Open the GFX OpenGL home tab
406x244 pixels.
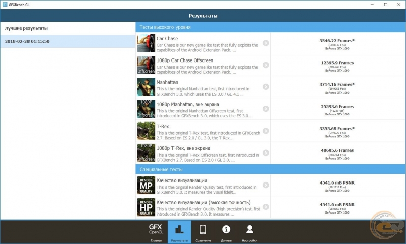coord(156,232)
